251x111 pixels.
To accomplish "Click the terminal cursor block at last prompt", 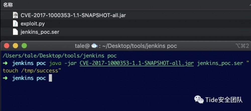I will 50,78.
